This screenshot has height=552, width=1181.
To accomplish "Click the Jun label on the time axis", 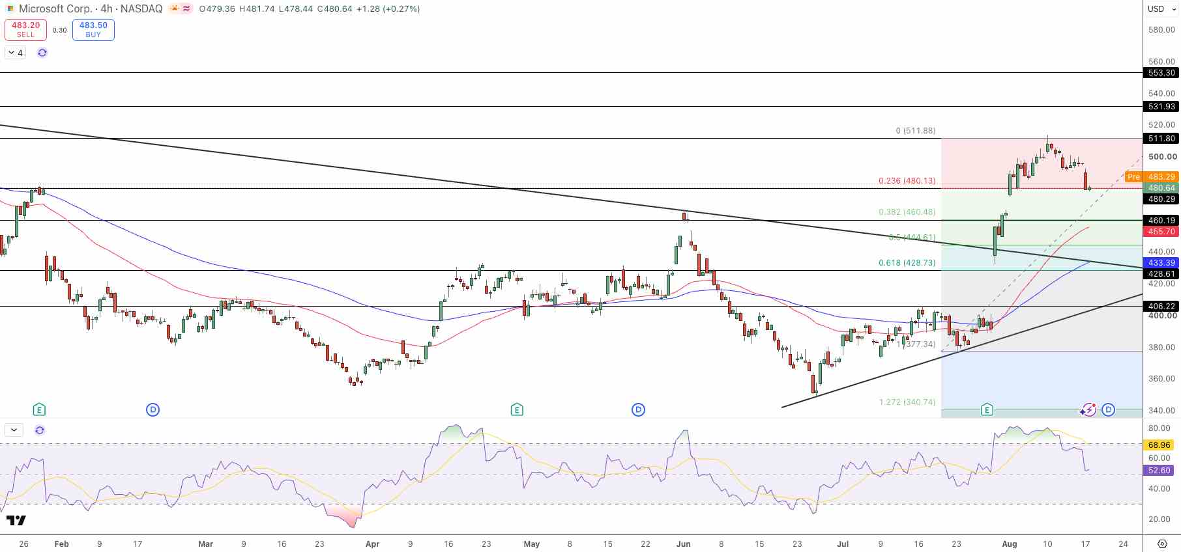I will pos(683,544).
